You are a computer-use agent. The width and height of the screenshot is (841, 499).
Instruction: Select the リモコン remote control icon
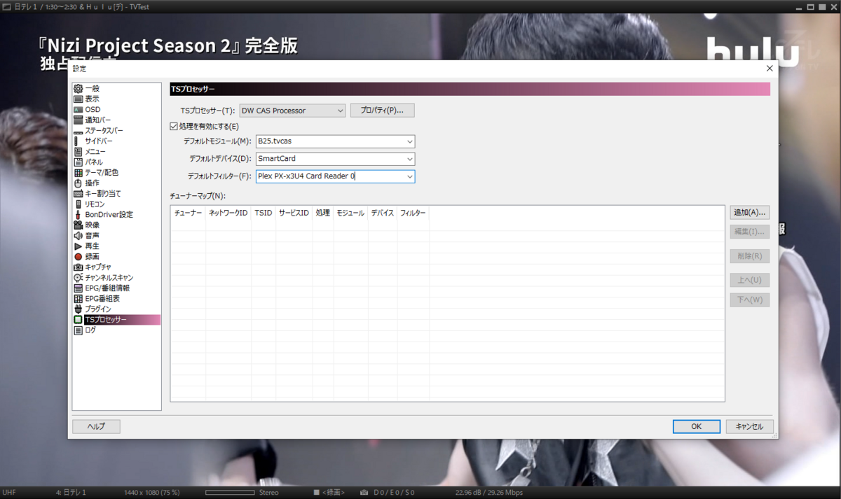tap(78, 204)
